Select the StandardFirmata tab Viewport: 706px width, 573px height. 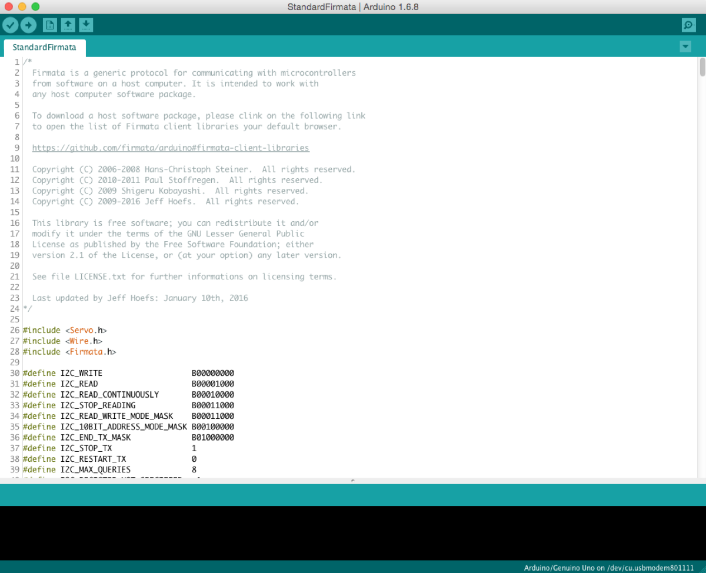pos(45,47)
